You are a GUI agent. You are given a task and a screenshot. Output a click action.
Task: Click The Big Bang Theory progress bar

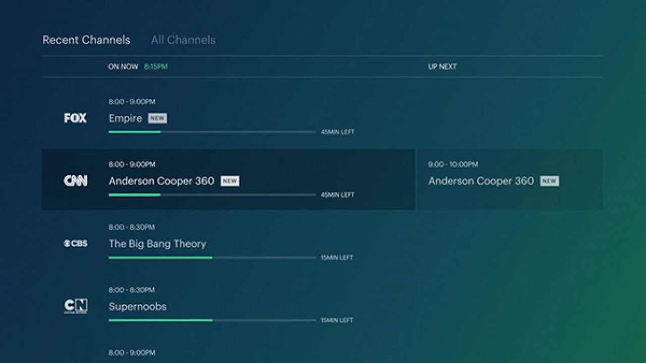point(212,258)
